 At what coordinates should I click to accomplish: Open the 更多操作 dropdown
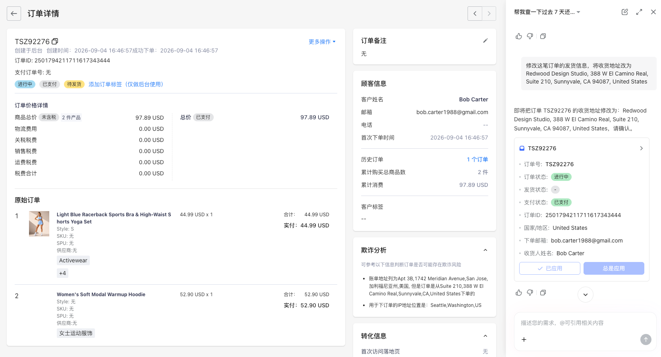click(x=322, y=42)
